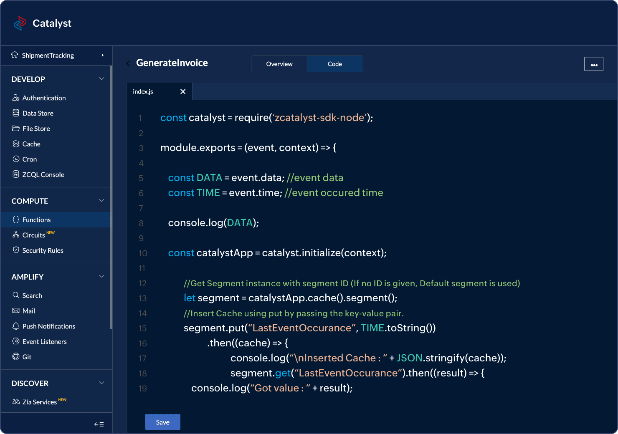This screenshot has height=434, width=618.
Task: Click the DEVELOP section heading
Action: click(x=28, y=79)
